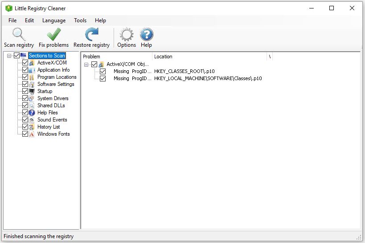Image resolution: width=365 pixels, height=243 pixels.
Task: Click the Scan registry magnifier icon
Action: click(x=19, y=34)
